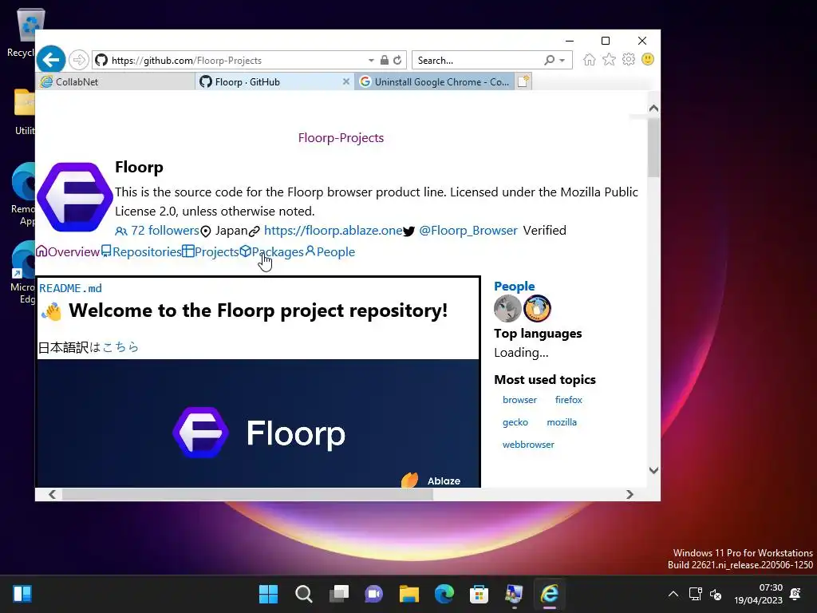Open Favorites with the star icon
This screenshot has height=613, width=817.
tap(609, 59)
